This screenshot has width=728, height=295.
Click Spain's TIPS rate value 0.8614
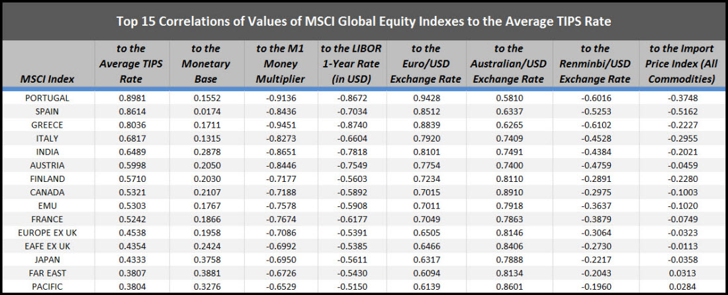coord(132,111)
